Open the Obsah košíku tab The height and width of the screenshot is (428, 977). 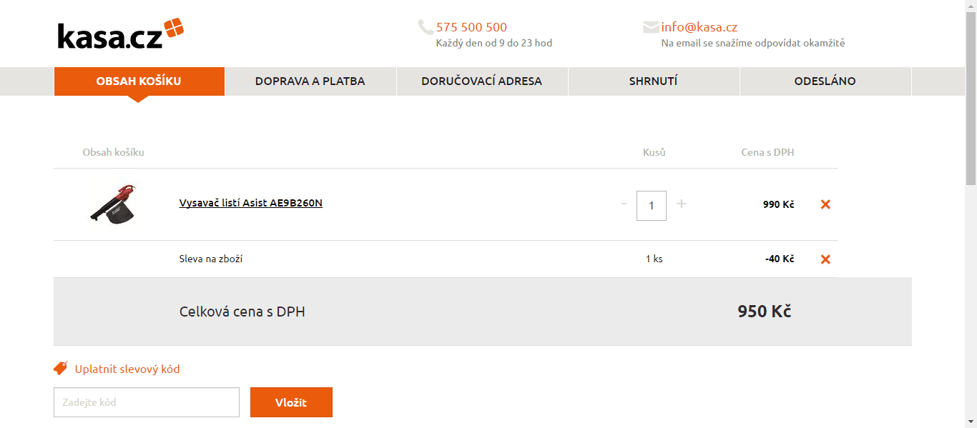pos(139,81)
